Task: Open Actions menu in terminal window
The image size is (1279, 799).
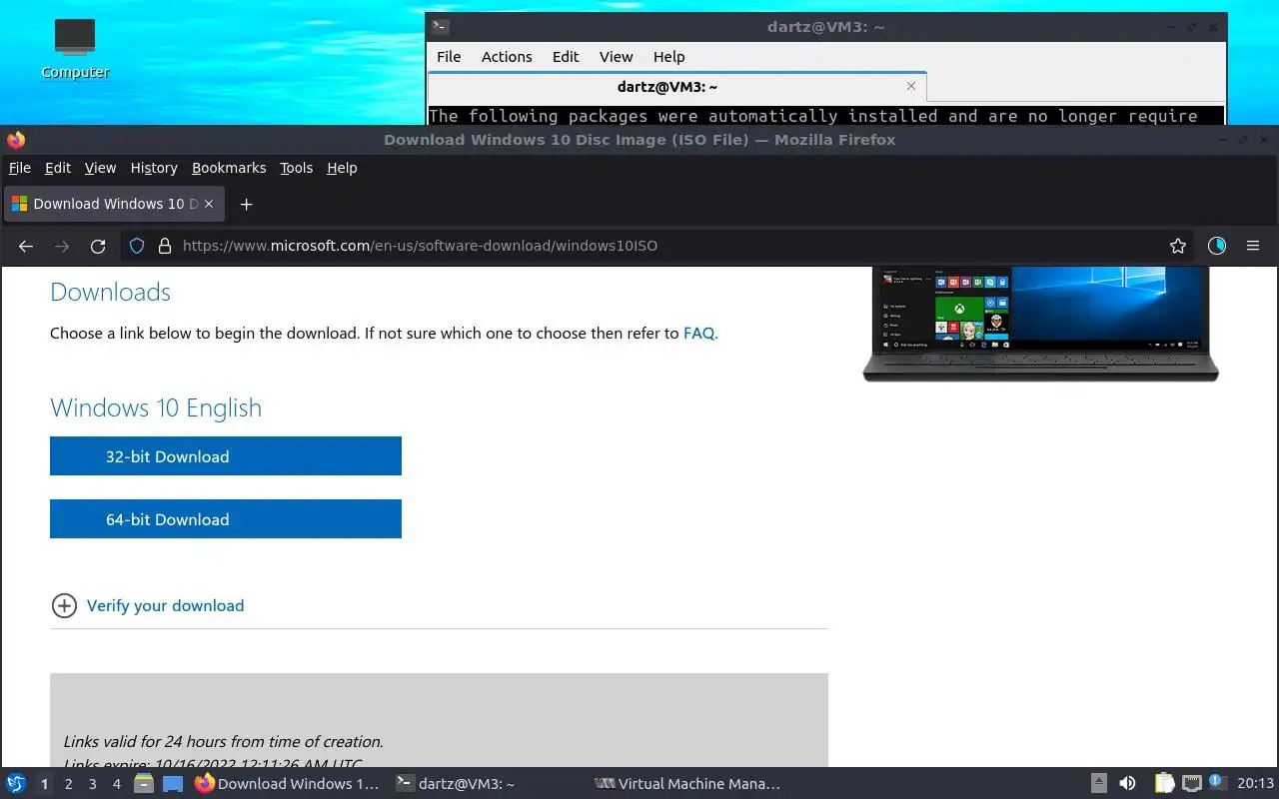Action: pyautogui.click(x=507, y=57)
